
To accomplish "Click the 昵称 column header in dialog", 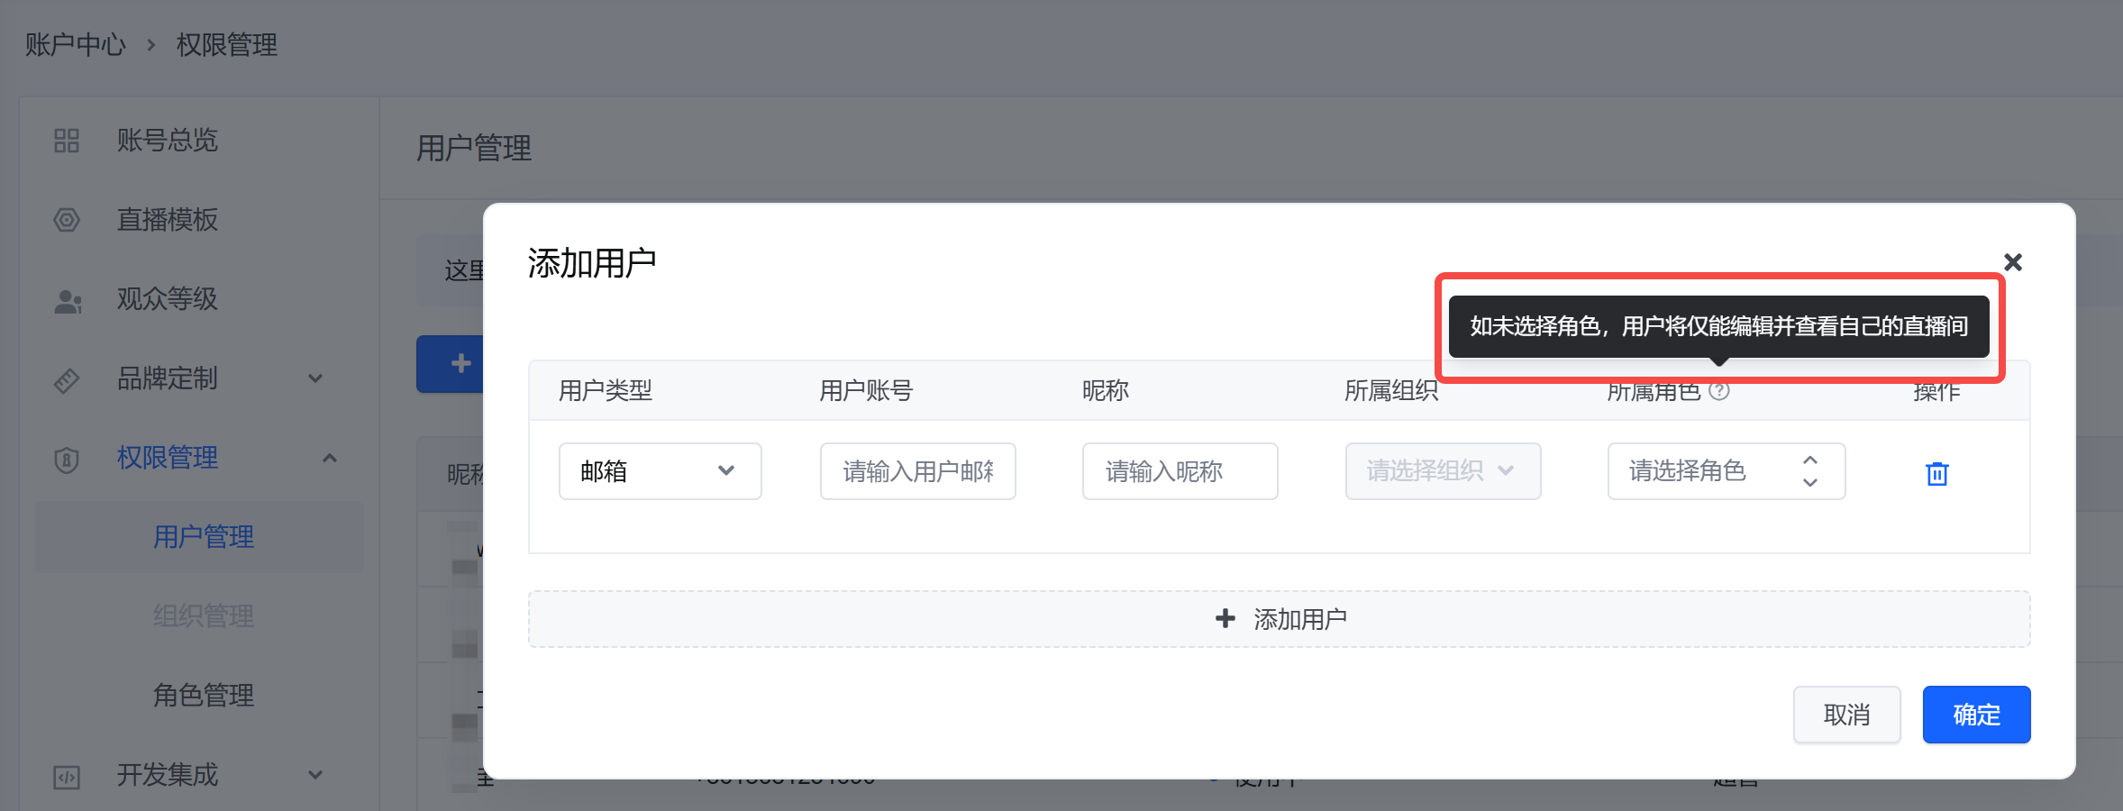I will click(x=1106, y=390).
